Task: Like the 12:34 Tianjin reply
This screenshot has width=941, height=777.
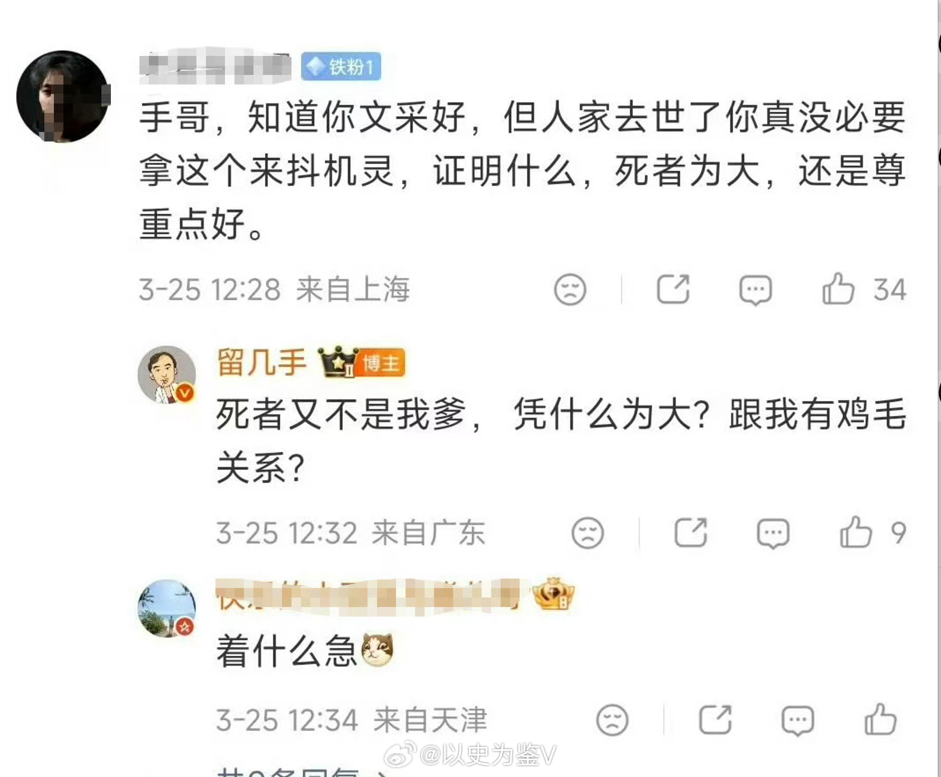Action: 880,719
